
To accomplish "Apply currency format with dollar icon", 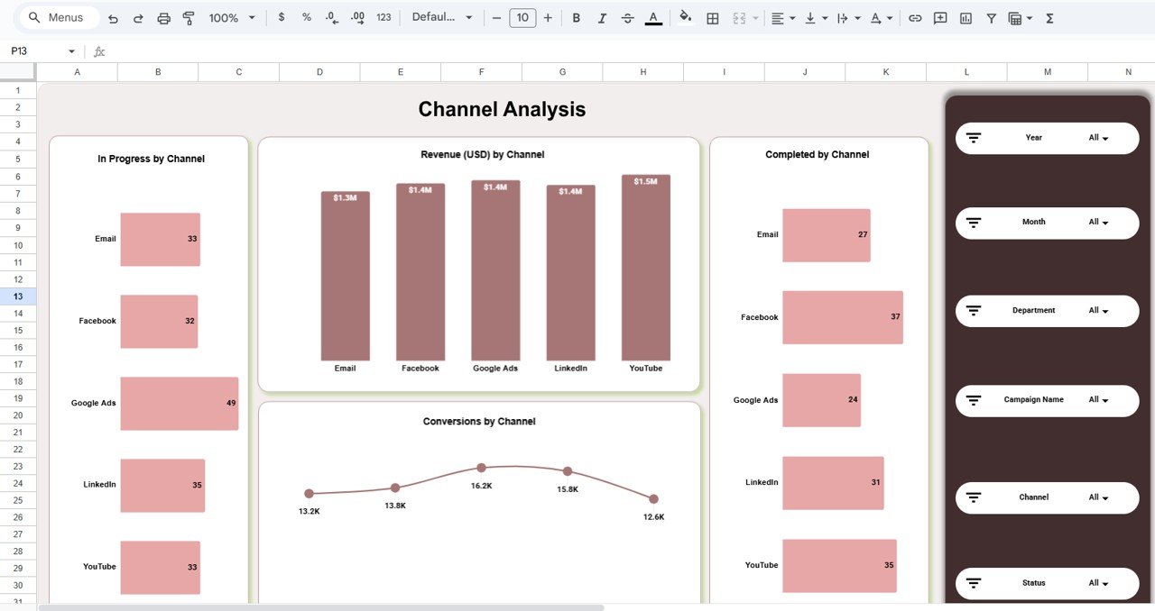I will pos(281,17).
